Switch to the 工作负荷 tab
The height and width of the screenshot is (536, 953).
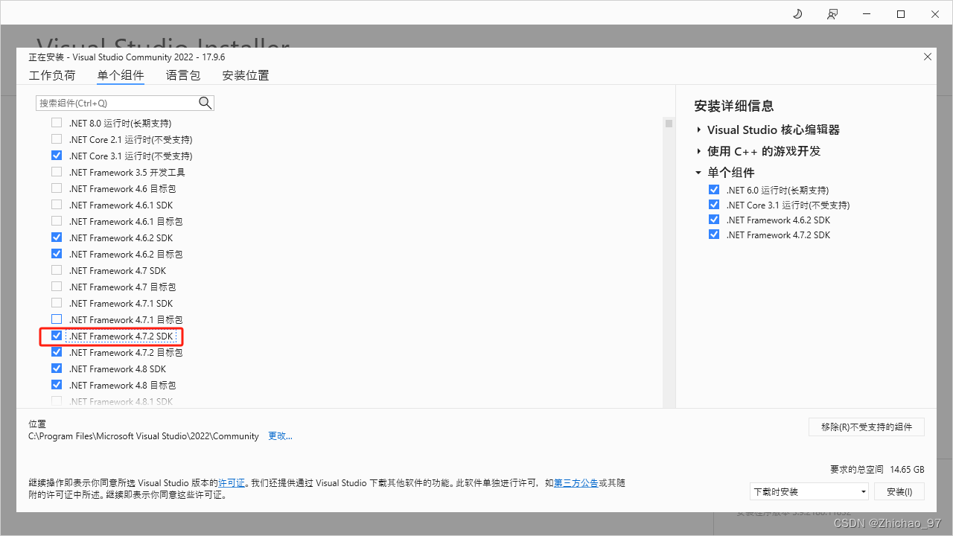(x=52, y=75)
